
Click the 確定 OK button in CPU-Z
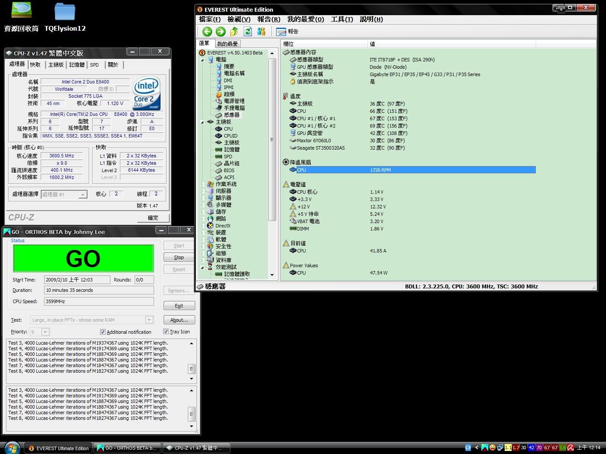point(153,218)
